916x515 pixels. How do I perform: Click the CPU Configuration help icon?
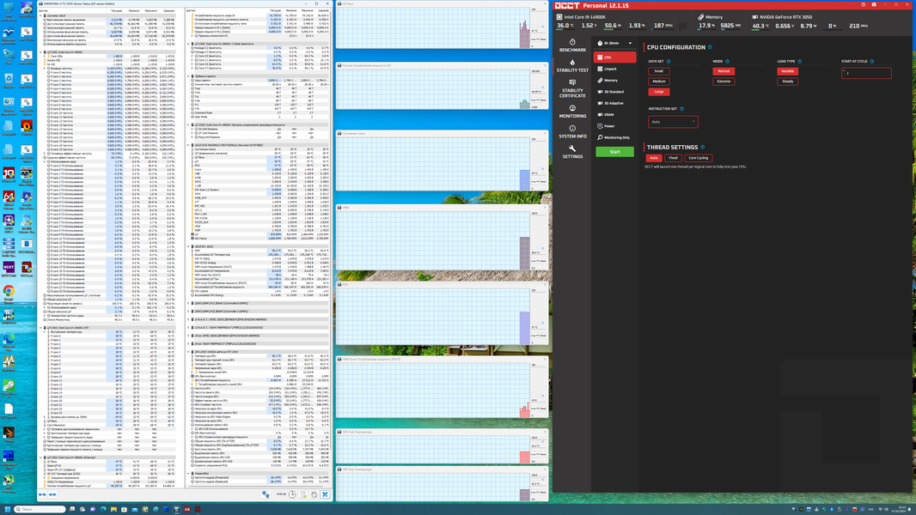point(710,47)
